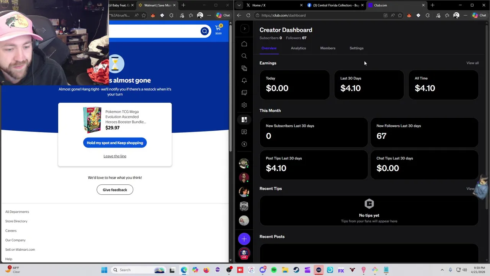
Task: Show hidden system tray icons
Action: (442, 270)
